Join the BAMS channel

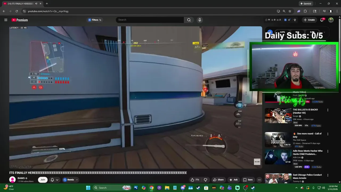[43, 180]
